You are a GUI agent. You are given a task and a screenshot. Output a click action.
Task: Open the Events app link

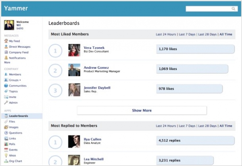[13, 150]
